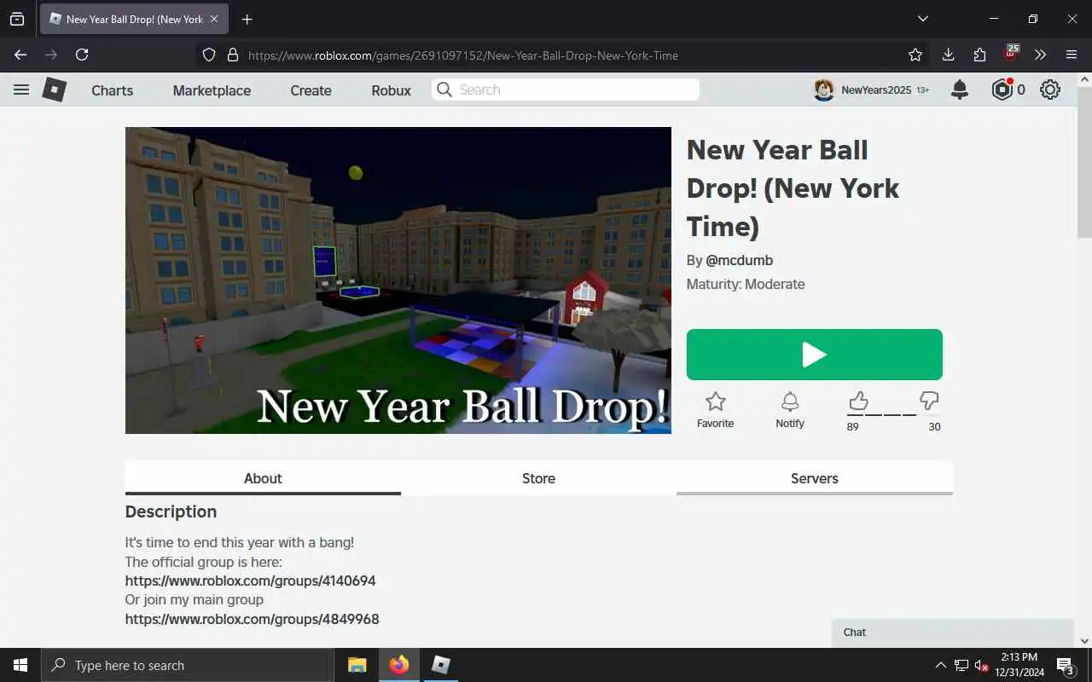Image resolution: width=1092 pixels, height=682 pixels.
Task: Open the Roblox settings gear
Action: pyautogui.click(x=1050, y=90)
